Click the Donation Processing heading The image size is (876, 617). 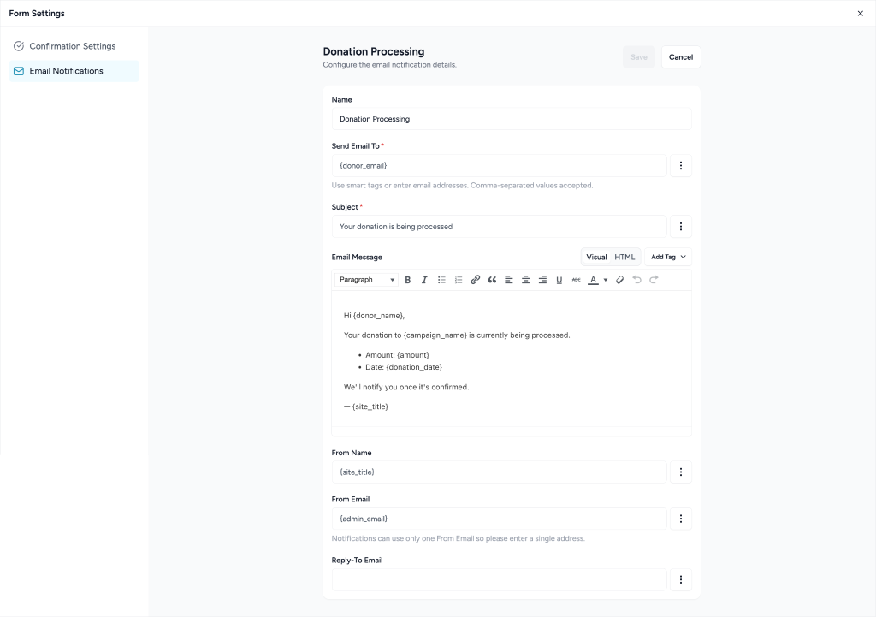coord(374,51)
